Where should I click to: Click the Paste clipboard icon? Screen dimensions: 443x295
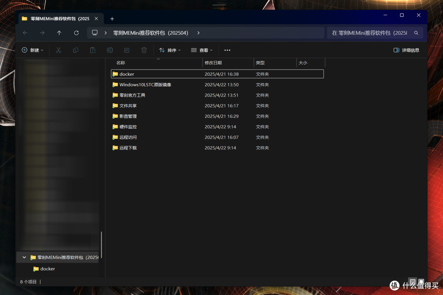[93, 50]
